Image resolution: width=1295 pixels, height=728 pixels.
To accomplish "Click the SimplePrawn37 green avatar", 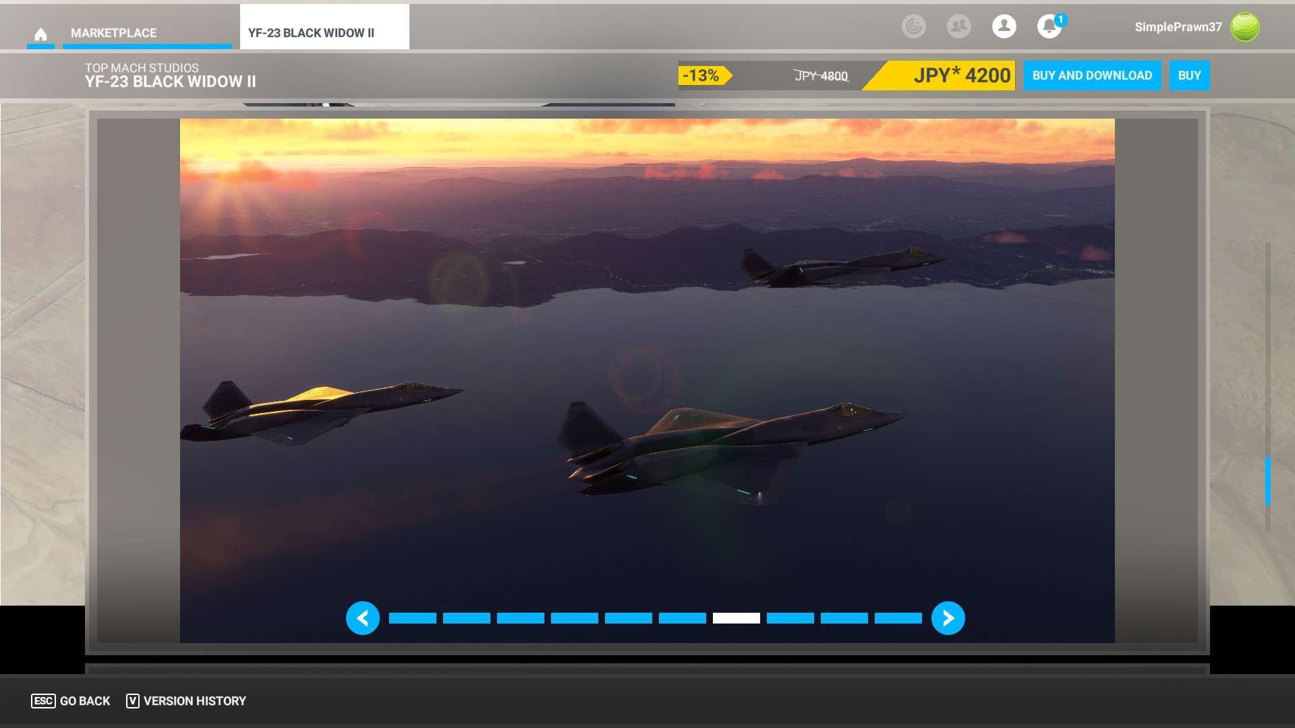I will coord(1244,27).
